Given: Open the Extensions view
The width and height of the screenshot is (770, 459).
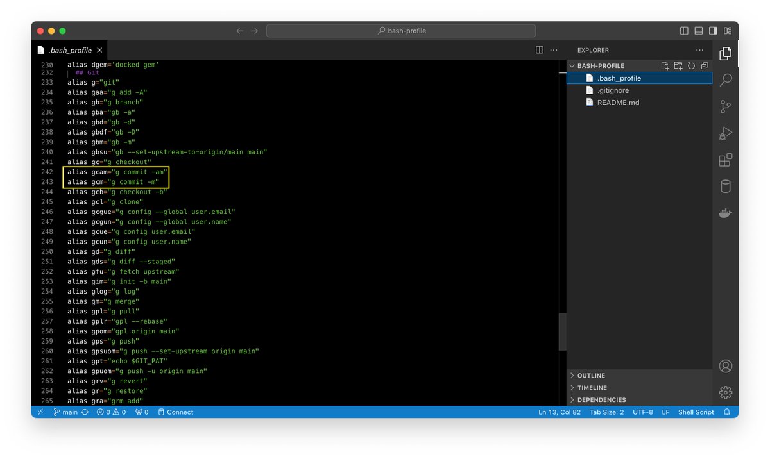Looking at the screenshot, I should pos(726,160).
